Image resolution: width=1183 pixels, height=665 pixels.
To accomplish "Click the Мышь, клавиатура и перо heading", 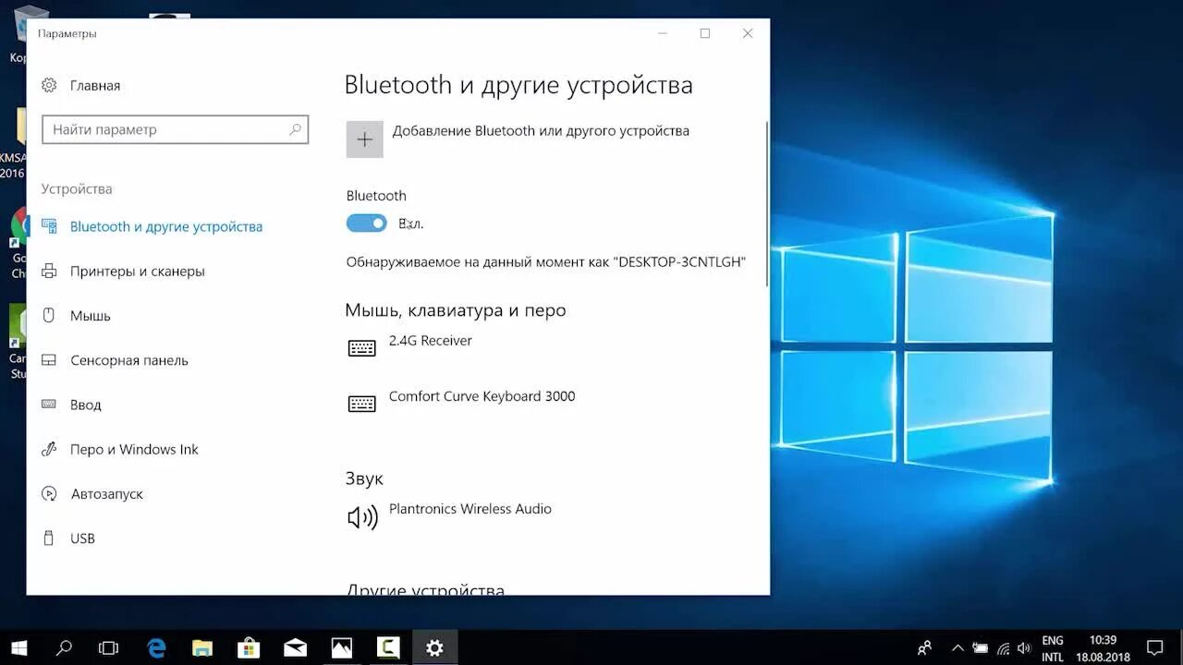I will (x=456, y=310).
